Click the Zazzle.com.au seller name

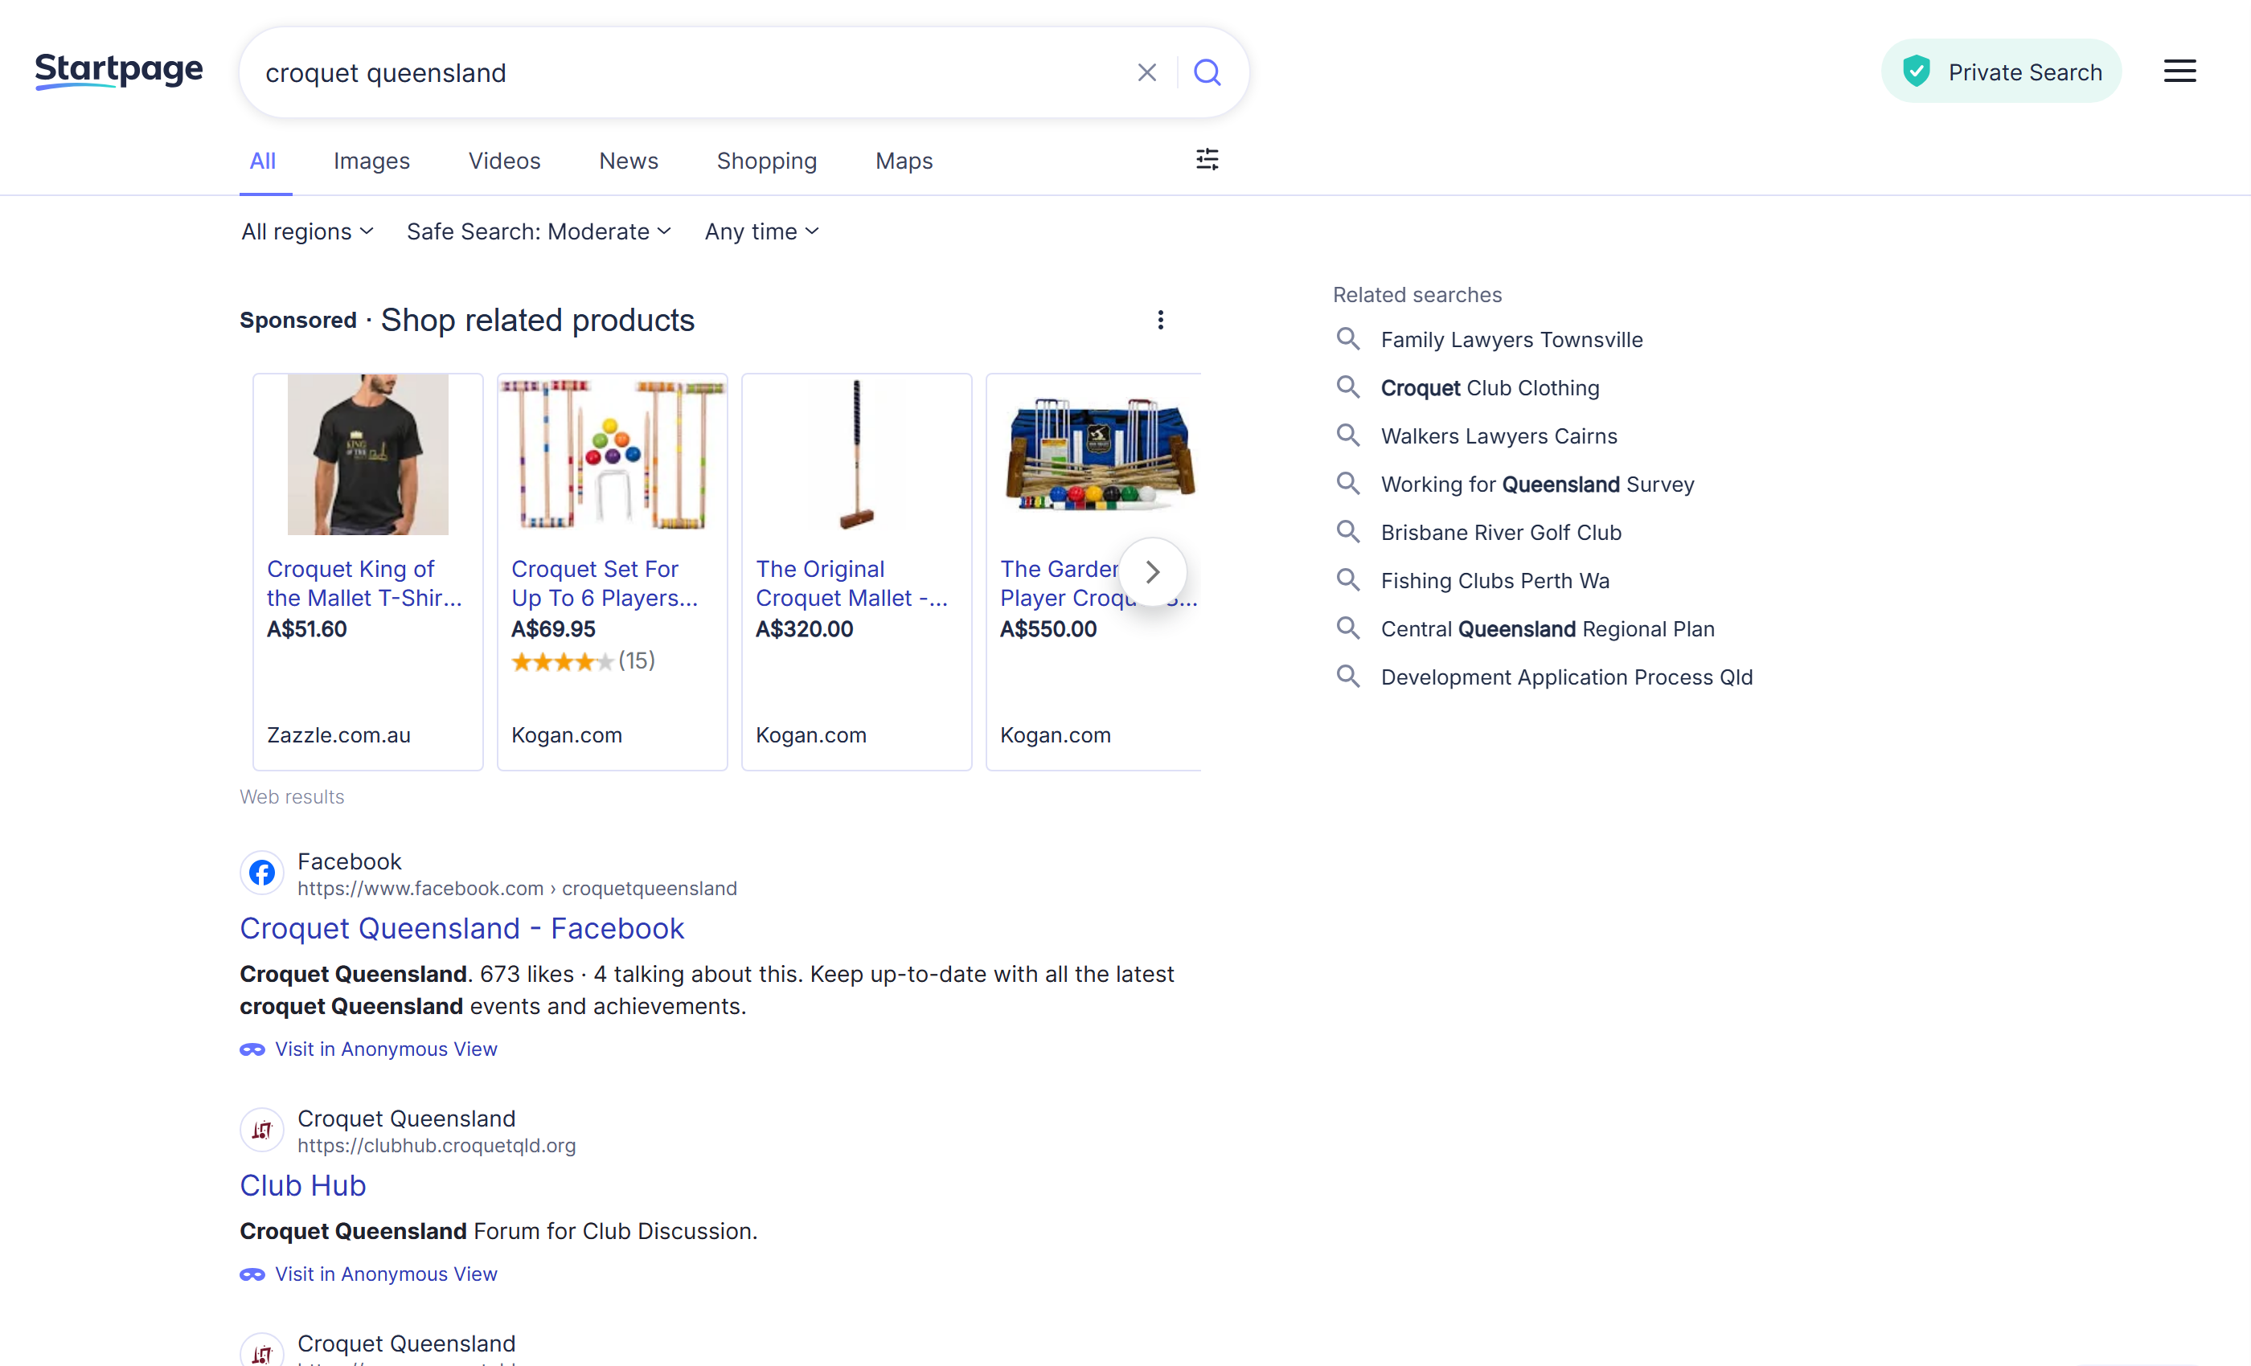[339, 735]
